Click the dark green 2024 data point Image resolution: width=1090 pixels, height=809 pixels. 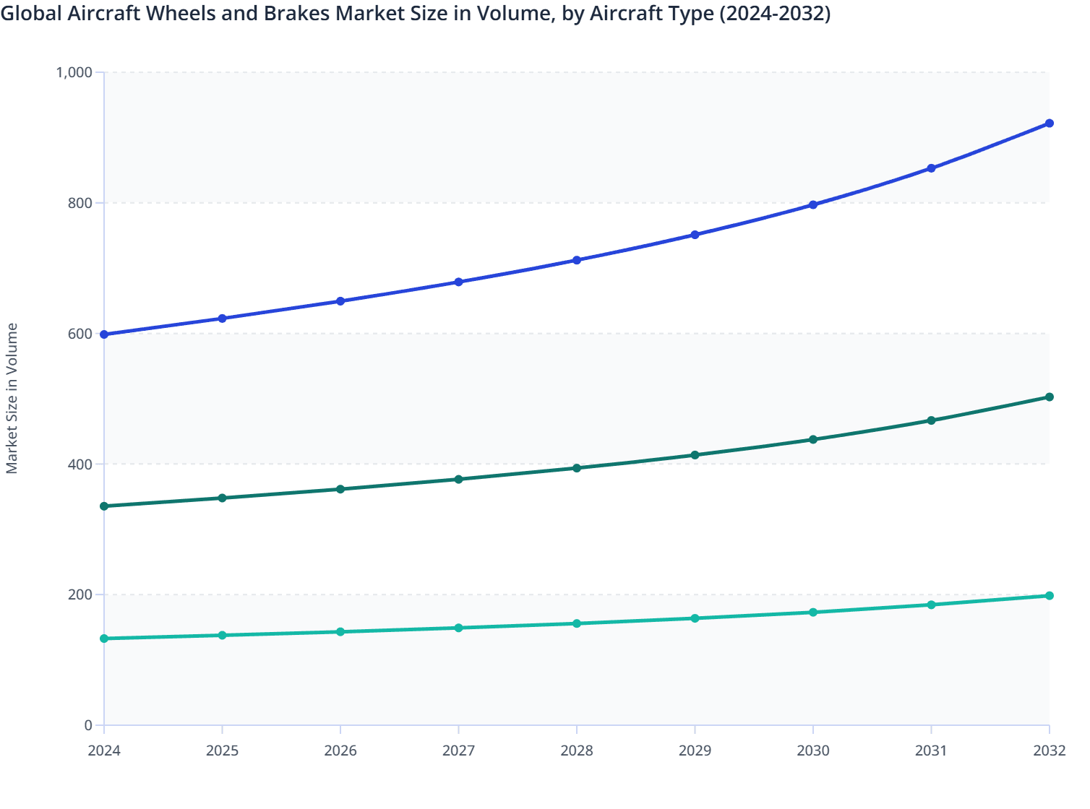[x=104, y=506]
